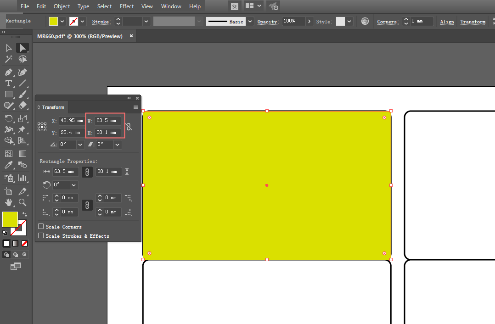The image size is (495, 324).
Task: Select the Type tool
Action: 9,83
